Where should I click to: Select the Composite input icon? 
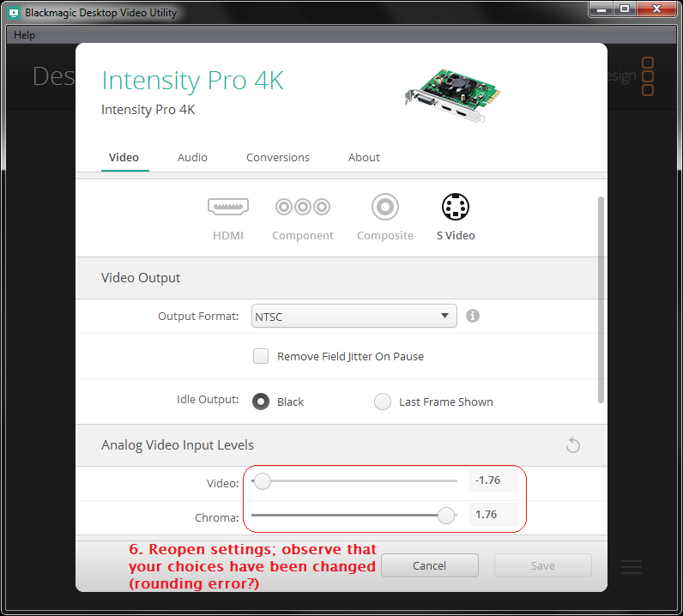pyautogui.click(x=385, y=207)
